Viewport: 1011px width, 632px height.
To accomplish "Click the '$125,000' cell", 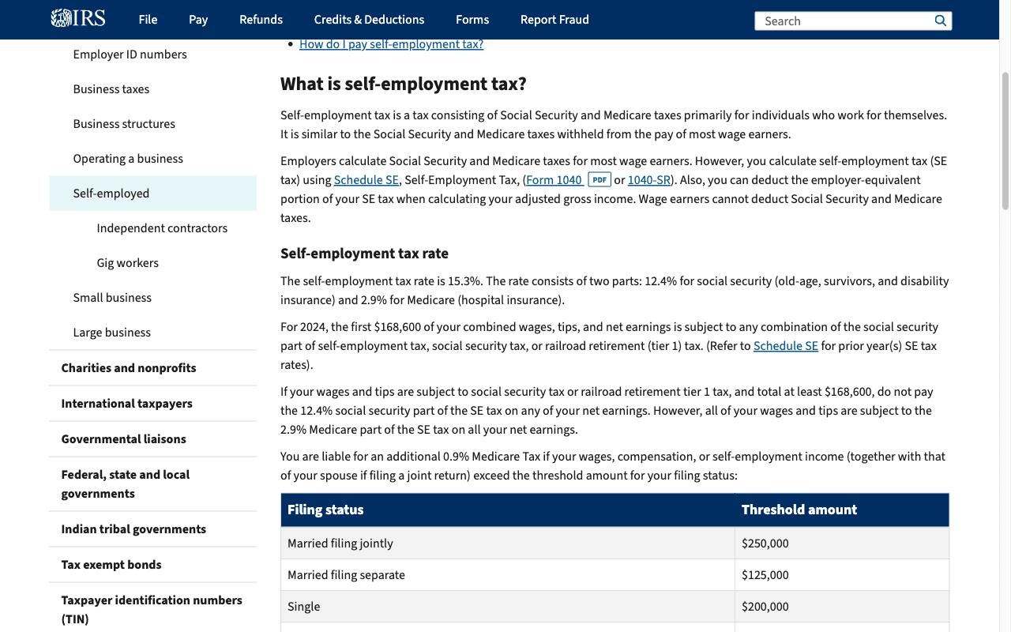I will pos(842,575).
